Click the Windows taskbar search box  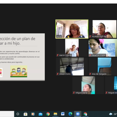7,114
